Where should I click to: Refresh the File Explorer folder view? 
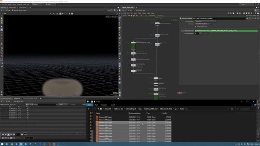coord(232,109)
